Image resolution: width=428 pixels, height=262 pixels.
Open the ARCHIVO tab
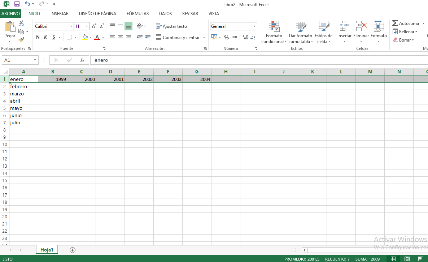(10, 13)
